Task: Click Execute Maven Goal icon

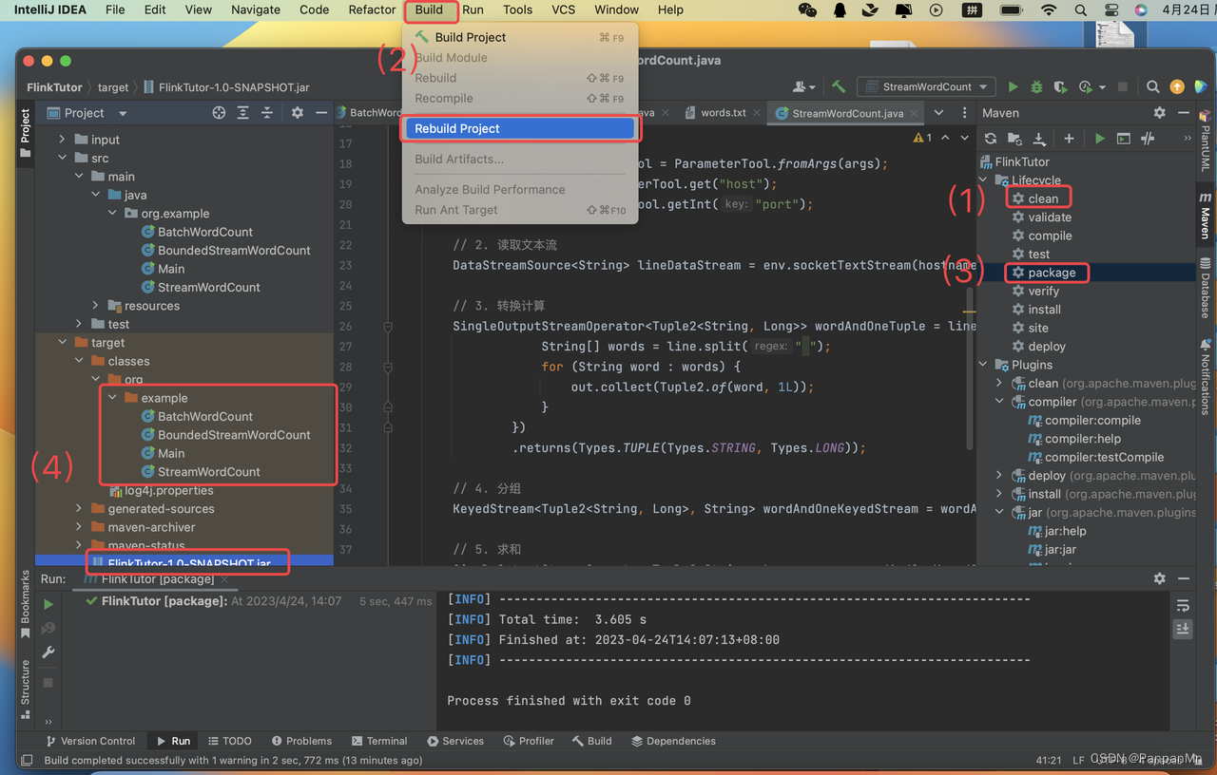Action: (1124, 139)
